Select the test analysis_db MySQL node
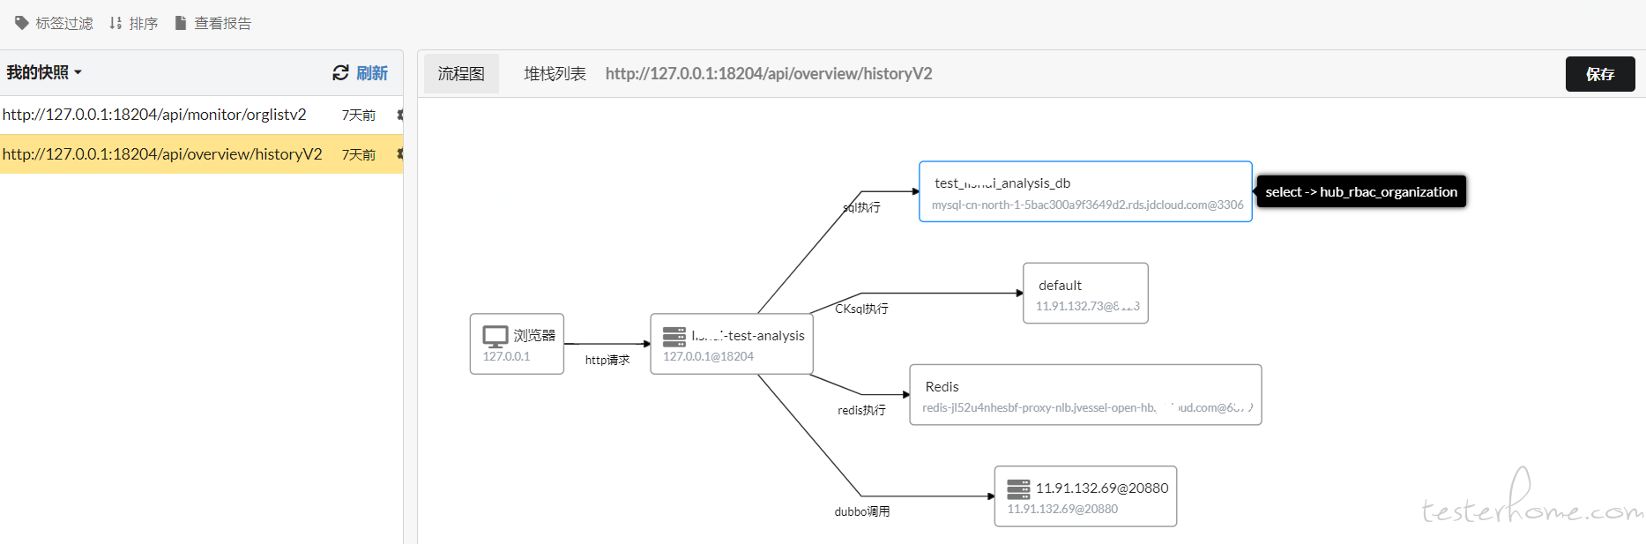Viewport: 1646px width, 544px height. pyautogui.click(x=1085, y=191)
